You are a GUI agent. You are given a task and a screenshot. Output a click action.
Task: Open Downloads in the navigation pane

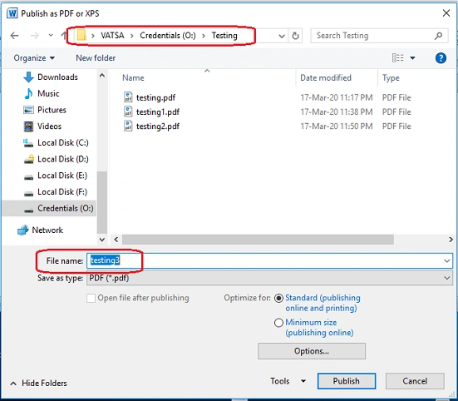click(50, 77)
